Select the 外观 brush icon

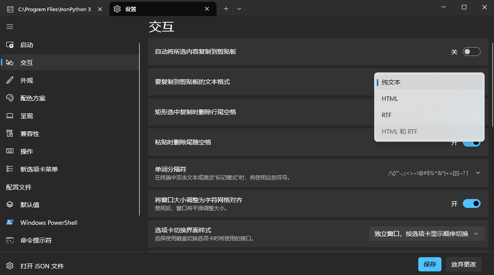tap(10, 80)
